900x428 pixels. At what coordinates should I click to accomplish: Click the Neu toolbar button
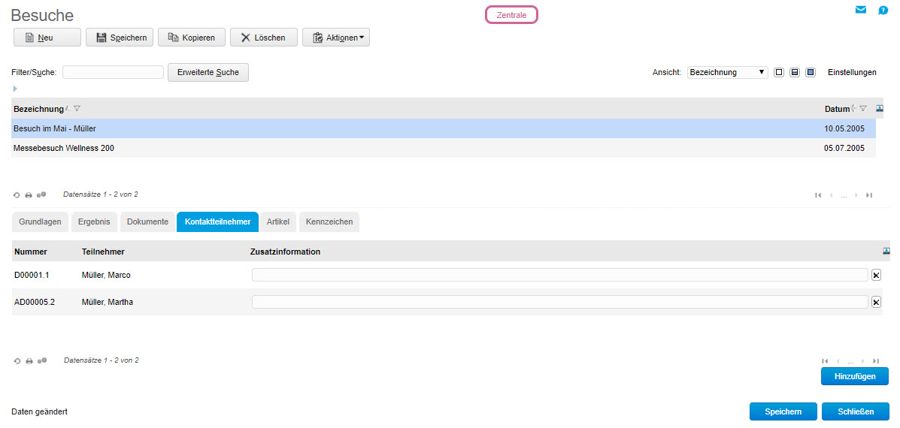coord(47,38)
